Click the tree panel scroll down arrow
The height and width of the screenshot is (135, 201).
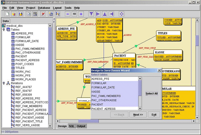point(50,126)
